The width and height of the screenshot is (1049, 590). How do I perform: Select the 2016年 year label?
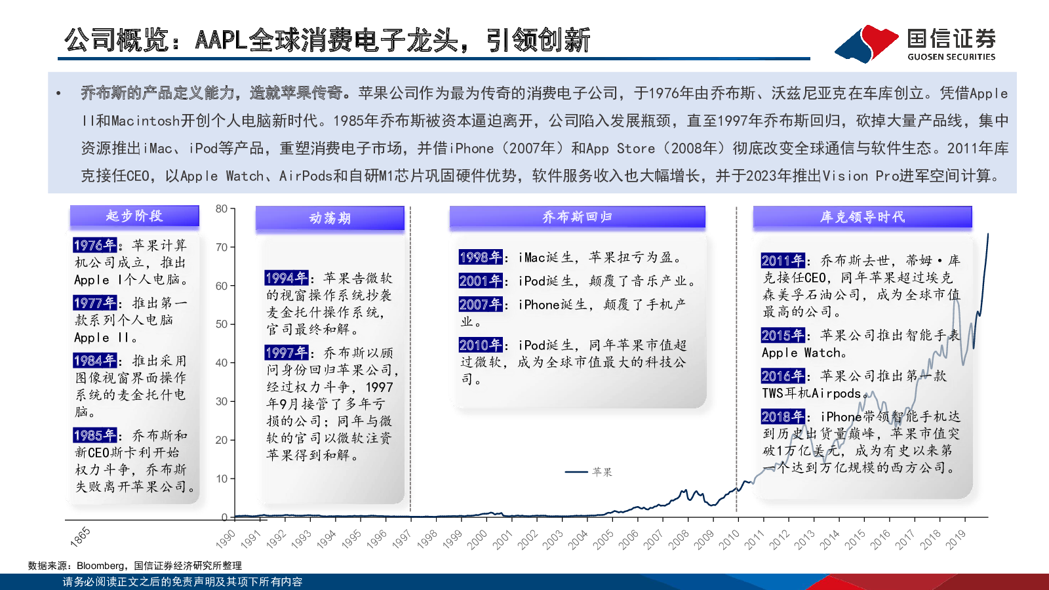783,376
